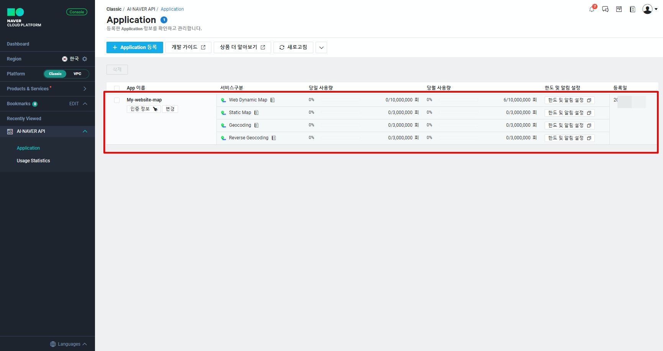Open 한도 및 알림 설정 for Web Dynamic Map
Screen dimensions: 663x351
(570, 100)
